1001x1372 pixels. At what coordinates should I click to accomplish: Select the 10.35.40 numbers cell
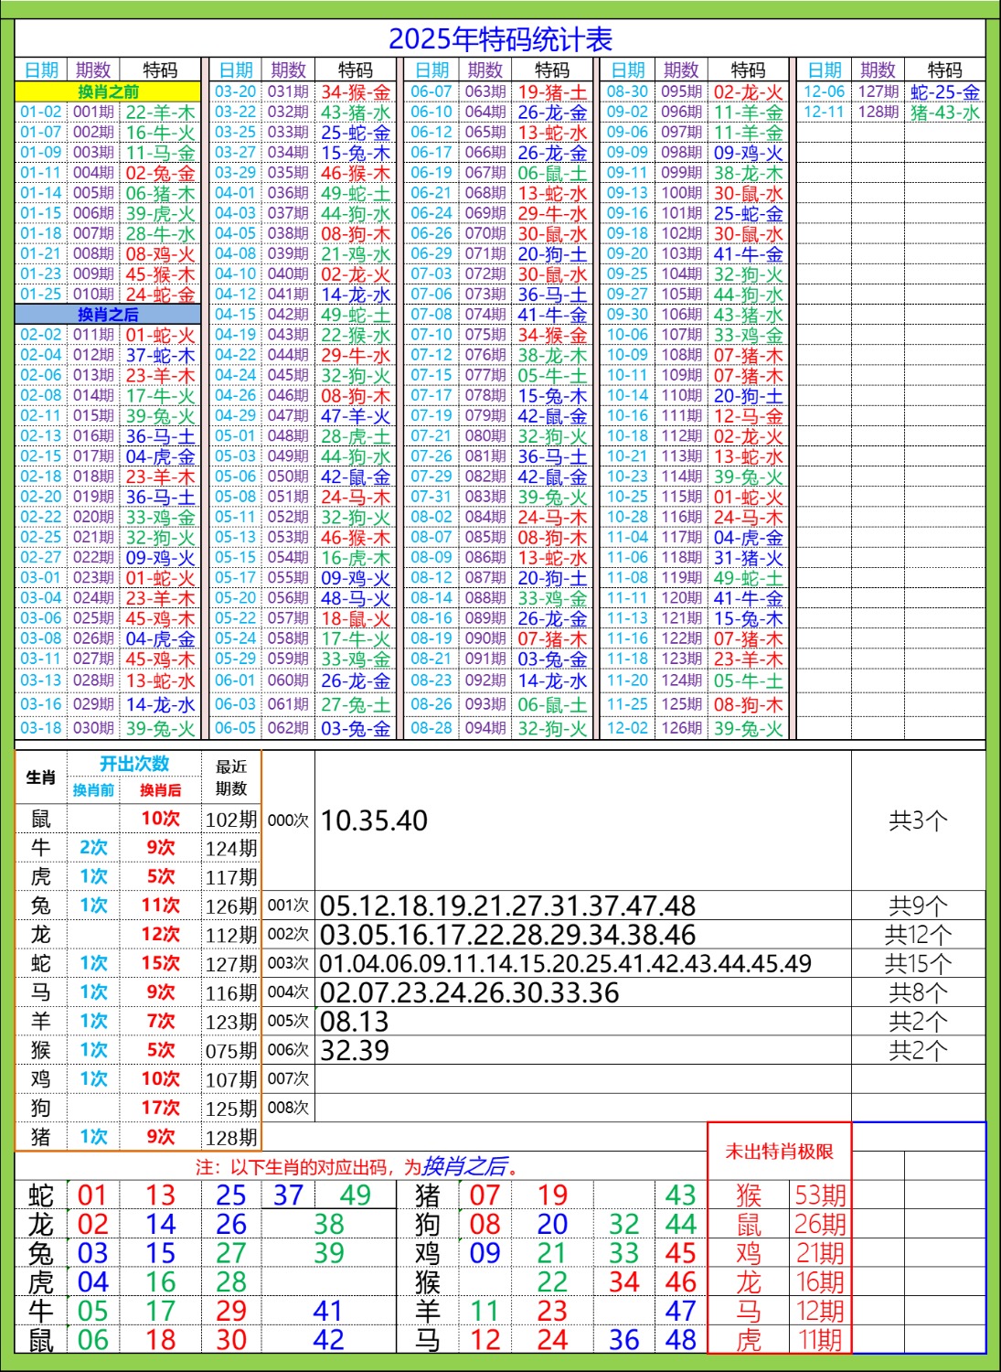[x=375, y=820]
